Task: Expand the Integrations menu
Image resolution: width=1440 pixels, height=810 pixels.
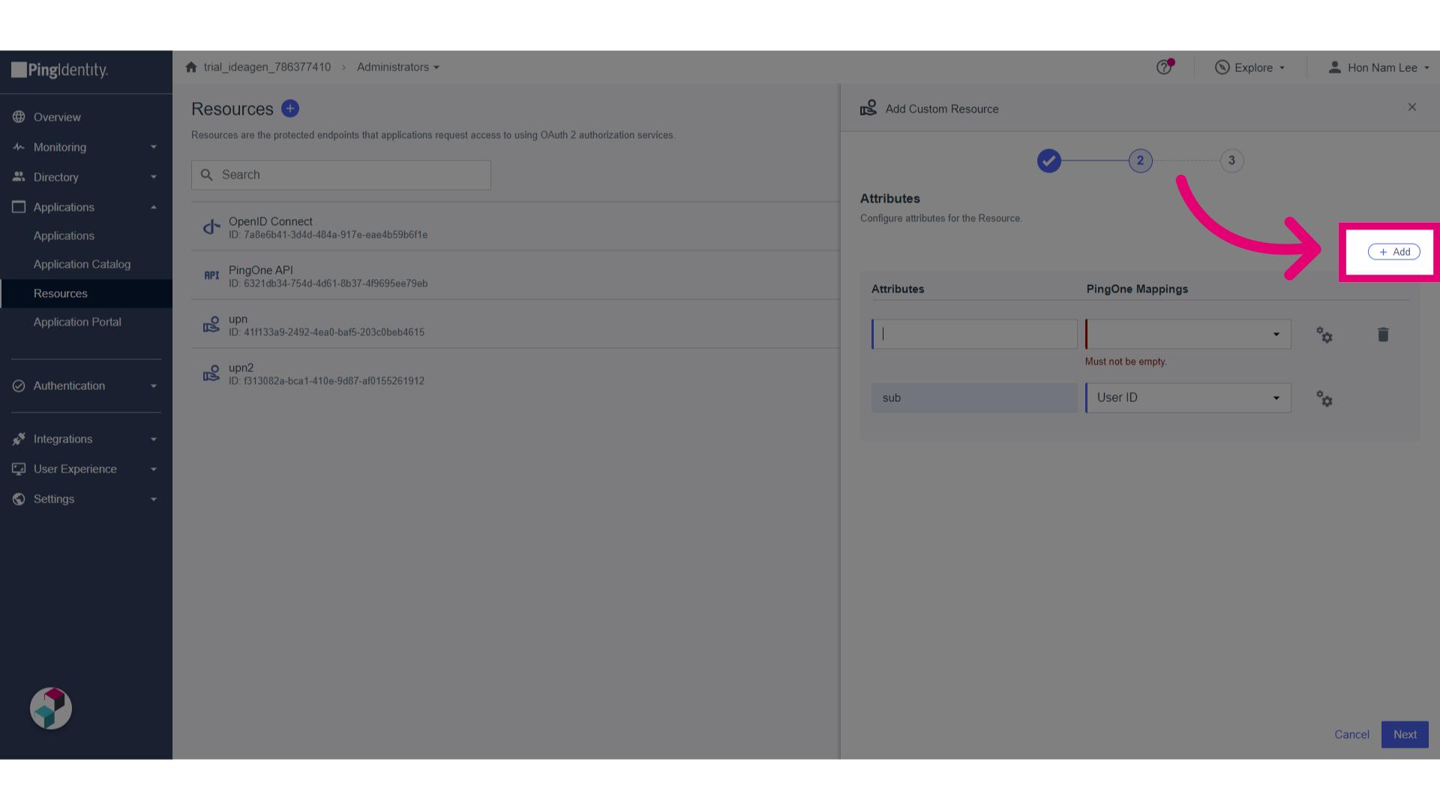Action: pos(86,439)
